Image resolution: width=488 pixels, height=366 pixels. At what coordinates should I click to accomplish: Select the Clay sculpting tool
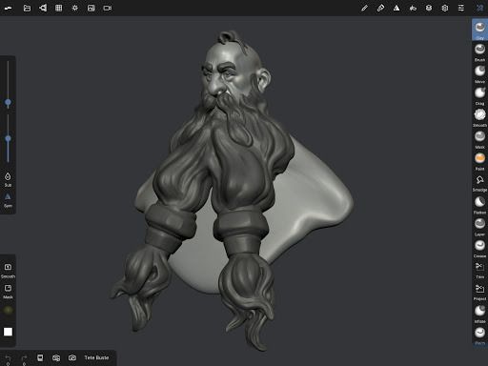click(x=479, y=30)
